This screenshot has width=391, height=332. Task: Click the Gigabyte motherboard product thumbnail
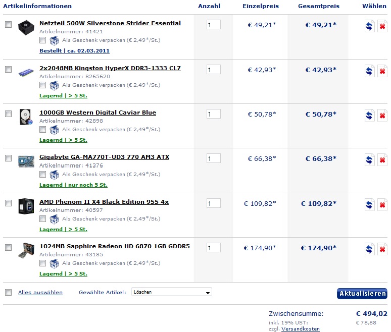tap(26, 161)
